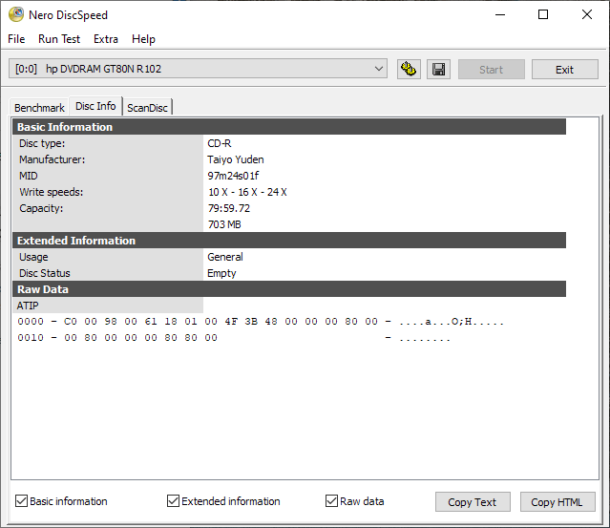This screenshot has width=610, height=528.
Task: Open the hp DVDRAM GT80N drive dropdown
Action: click(x=198, y=69)
